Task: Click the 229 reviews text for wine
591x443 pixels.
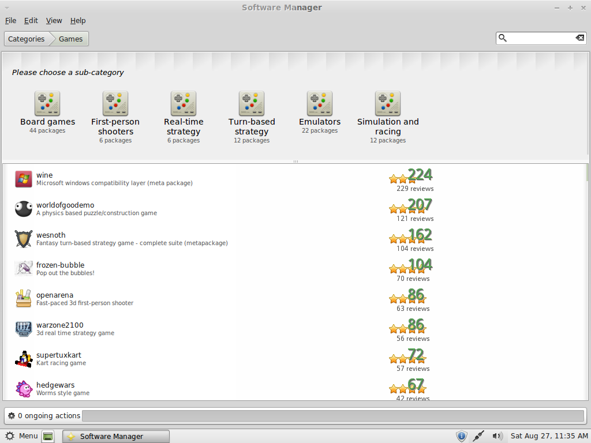Action: [415, 189]
